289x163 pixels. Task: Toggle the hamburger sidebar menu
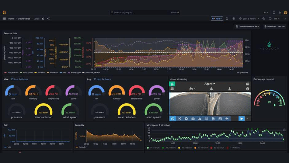[4, 19]
